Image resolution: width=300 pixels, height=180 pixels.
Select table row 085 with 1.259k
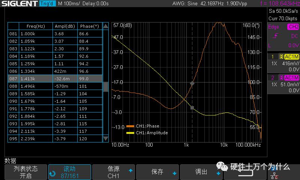tap(55, 64)
